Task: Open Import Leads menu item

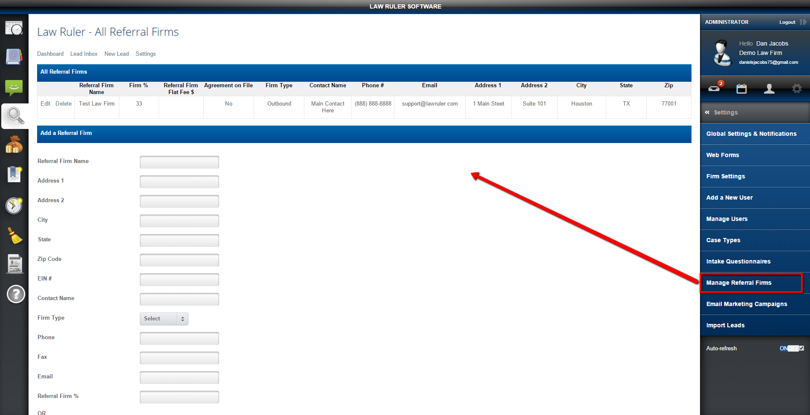Action: [x=755, y=325]
